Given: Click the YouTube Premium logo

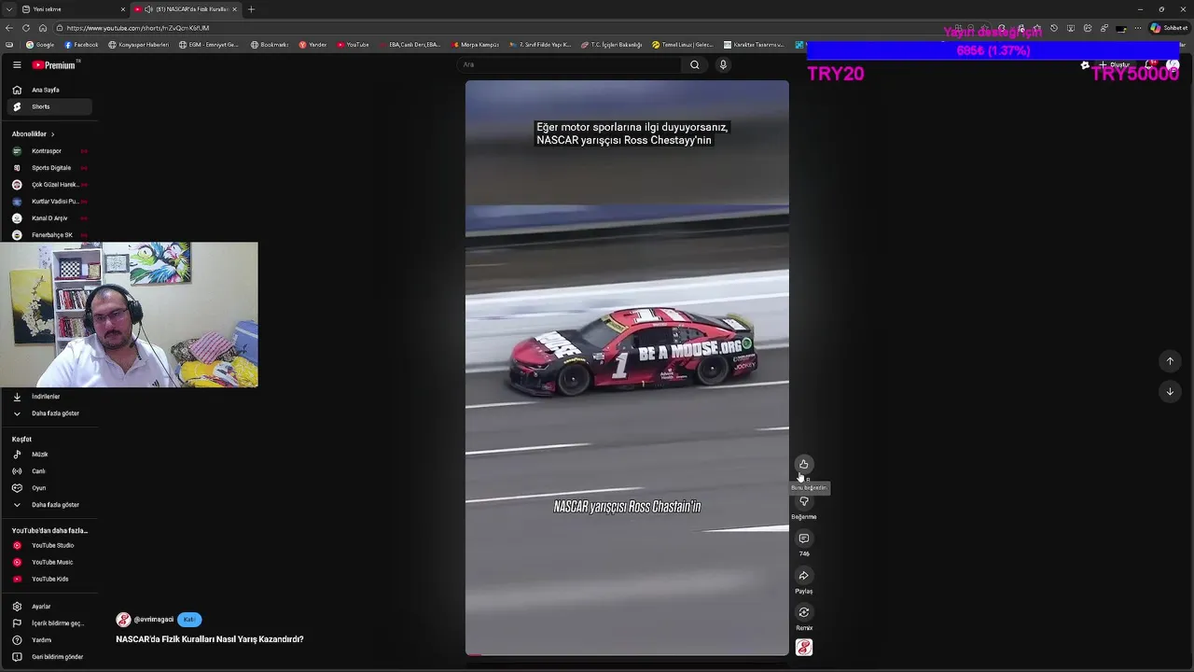Looking at the screenshot, I should (x=56, y=64).
